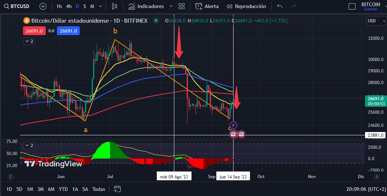Select the date label jue 14 Sep '23
This screenshot has height=196, width=387.
(x=233, y=177)
